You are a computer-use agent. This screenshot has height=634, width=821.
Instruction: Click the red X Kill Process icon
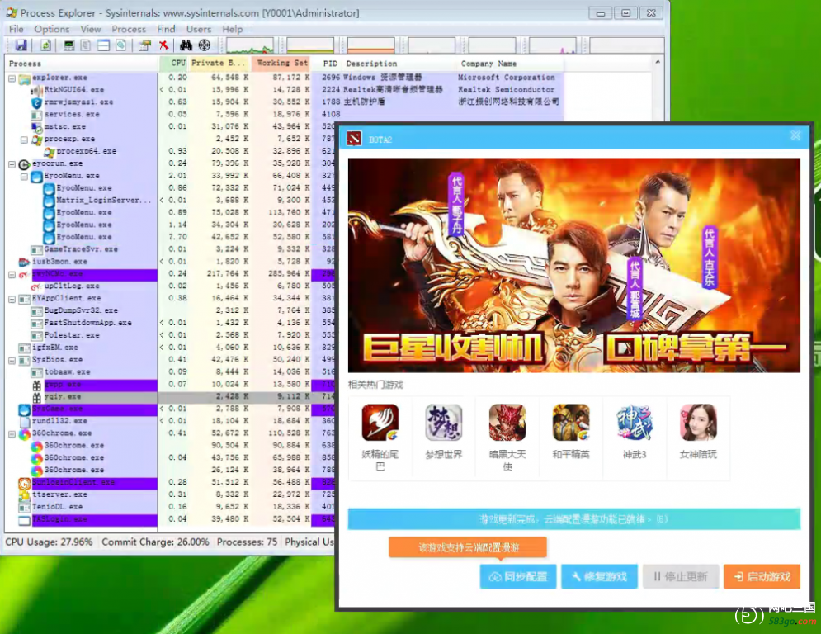(x=164, y=45)
